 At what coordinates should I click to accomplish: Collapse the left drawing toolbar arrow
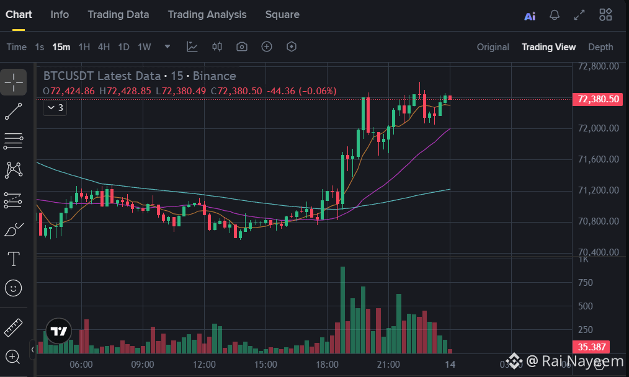32,350
